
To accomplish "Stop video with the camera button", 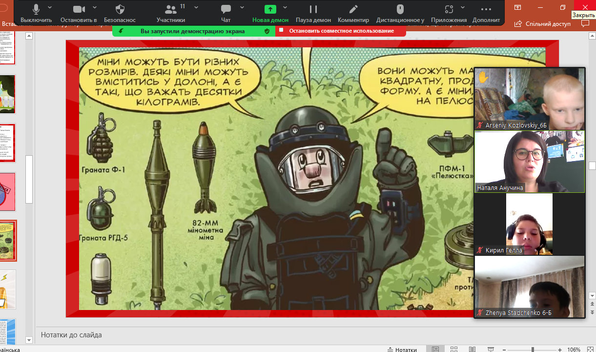I will click(79, 13).
